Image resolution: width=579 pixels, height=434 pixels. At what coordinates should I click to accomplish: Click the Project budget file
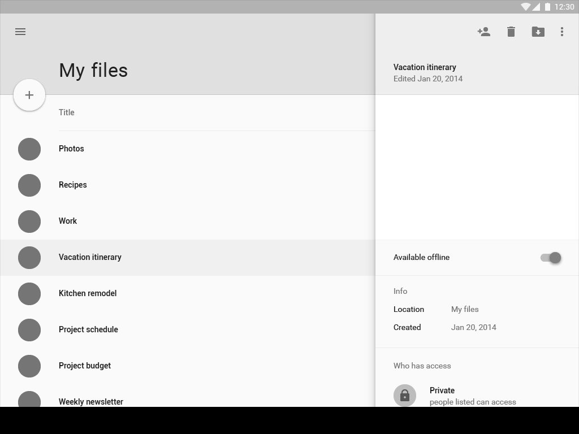(x=85, y=366)
